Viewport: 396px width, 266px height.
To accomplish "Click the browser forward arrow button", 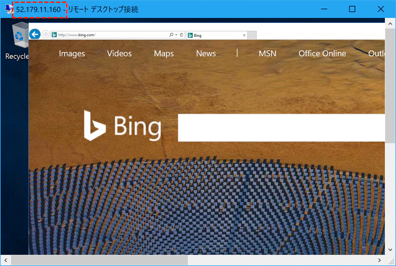I will coord(45,34).
